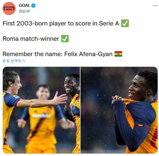Click the Serie A sleeve badge
The width and height of the screenshot is (159, 156).
coord(16,97)
